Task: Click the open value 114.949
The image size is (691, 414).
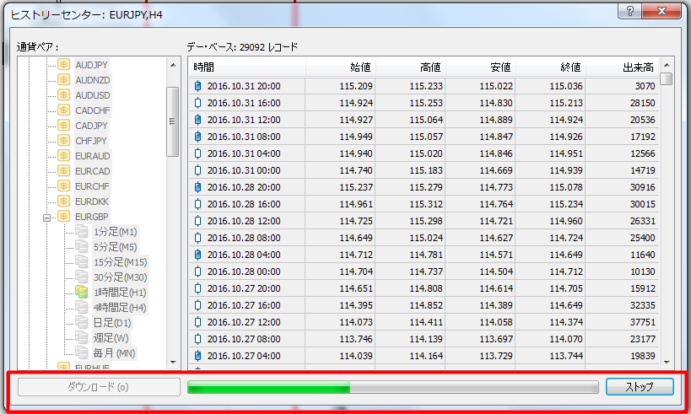Action: pyautogui.click(x=356, y=137)
